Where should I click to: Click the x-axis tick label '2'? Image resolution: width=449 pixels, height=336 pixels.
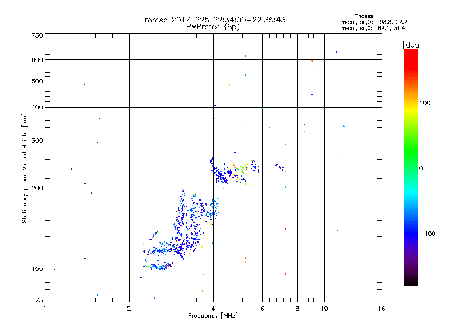click(x=129, y=309)
